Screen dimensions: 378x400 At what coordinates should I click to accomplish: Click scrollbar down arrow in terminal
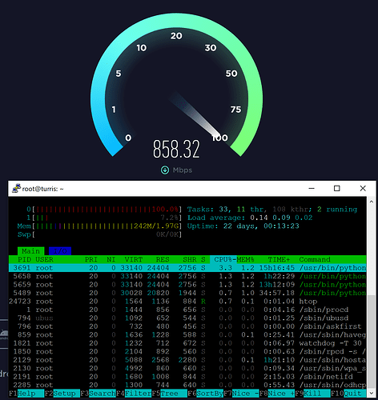tap(372, 393)
